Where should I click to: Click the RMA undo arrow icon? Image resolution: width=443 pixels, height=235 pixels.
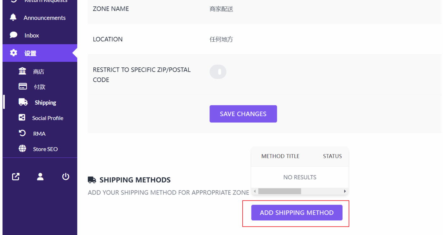click(x=22, y=133)
